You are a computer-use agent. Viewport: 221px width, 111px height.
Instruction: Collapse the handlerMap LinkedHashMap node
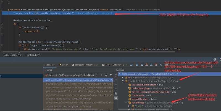[x=126, y=102]
